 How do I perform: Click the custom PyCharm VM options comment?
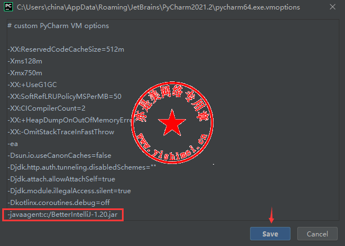pyautogui.click(x=58, y=26)
